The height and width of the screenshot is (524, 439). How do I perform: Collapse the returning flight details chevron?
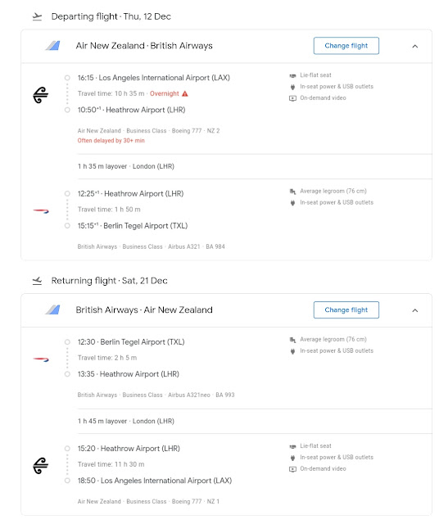[415, 310]
